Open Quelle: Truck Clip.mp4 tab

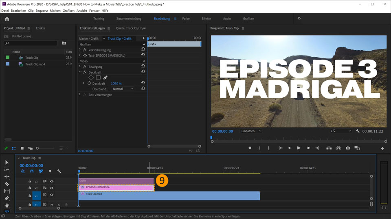131,28
